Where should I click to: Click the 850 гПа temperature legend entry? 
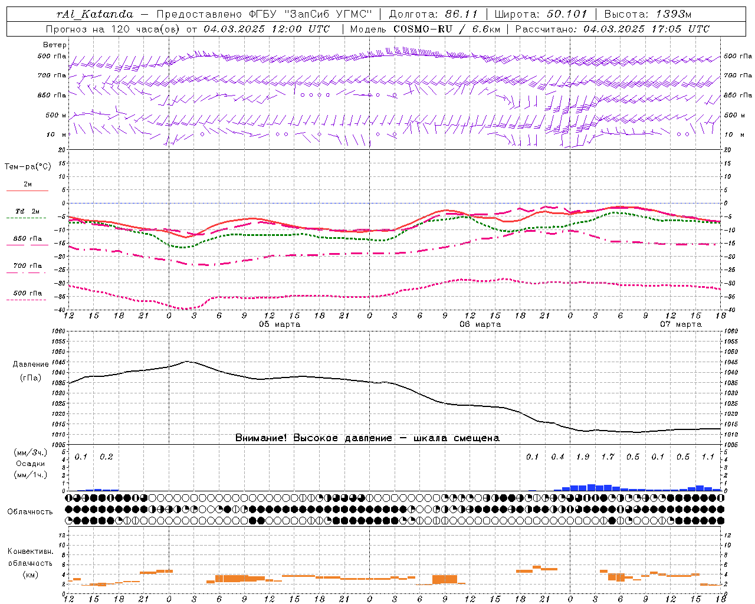(x=28, y=239)
